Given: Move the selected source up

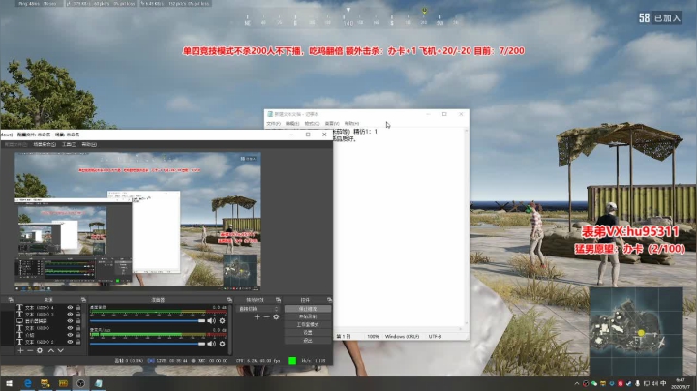Looking at the screenshot, I should [51, 350].
